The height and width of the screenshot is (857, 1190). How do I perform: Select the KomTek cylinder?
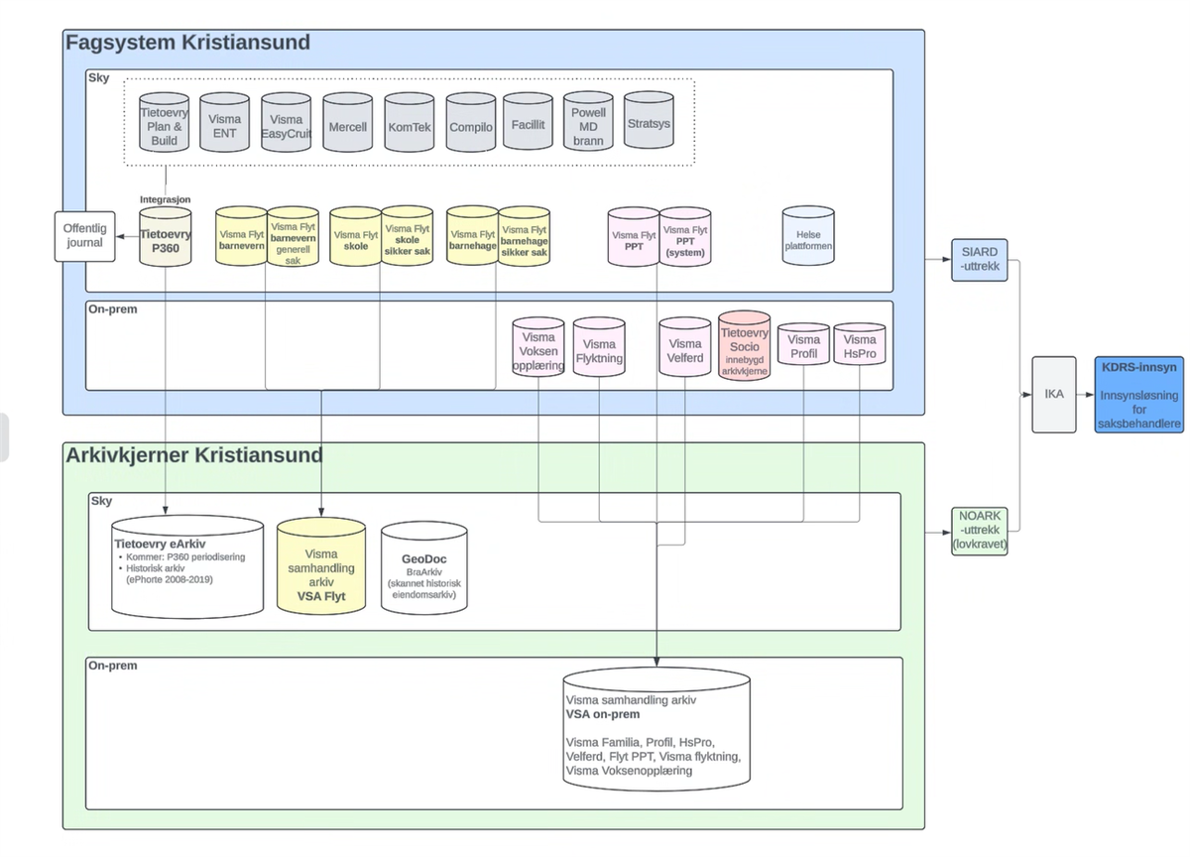point(410,123)
